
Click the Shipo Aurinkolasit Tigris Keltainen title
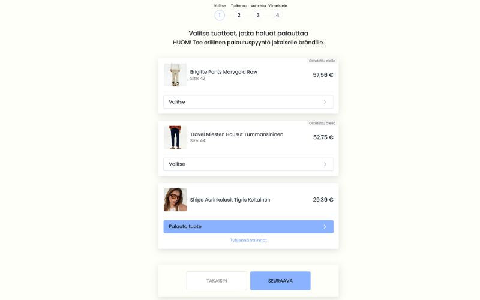click(x=230, y=200)
